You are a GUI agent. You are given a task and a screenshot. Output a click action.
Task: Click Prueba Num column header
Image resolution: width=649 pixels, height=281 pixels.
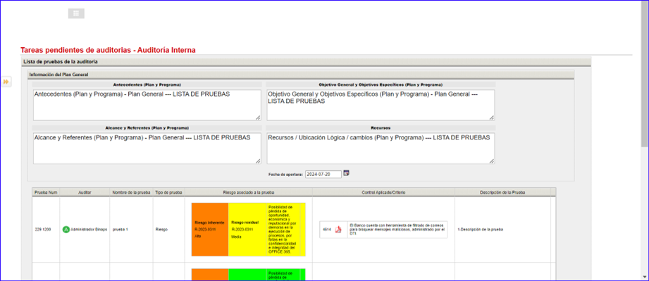coord(46,192)
